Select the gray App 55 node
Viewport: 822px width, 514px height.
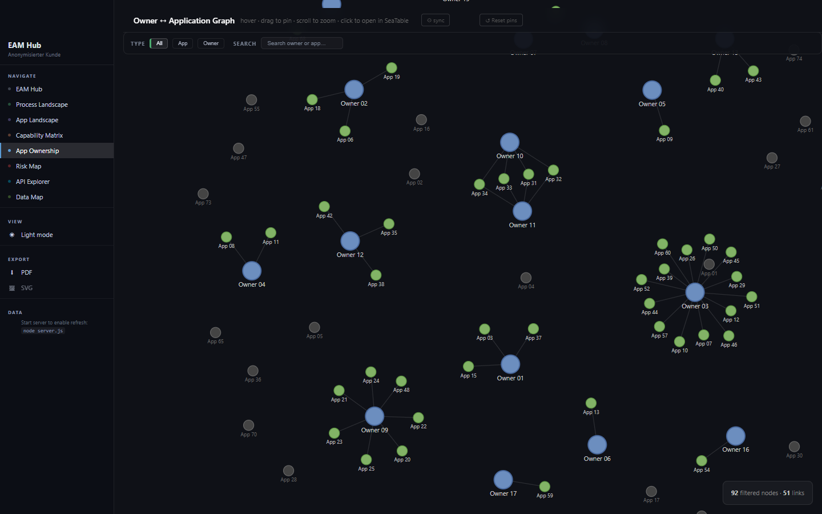[251, 100]
